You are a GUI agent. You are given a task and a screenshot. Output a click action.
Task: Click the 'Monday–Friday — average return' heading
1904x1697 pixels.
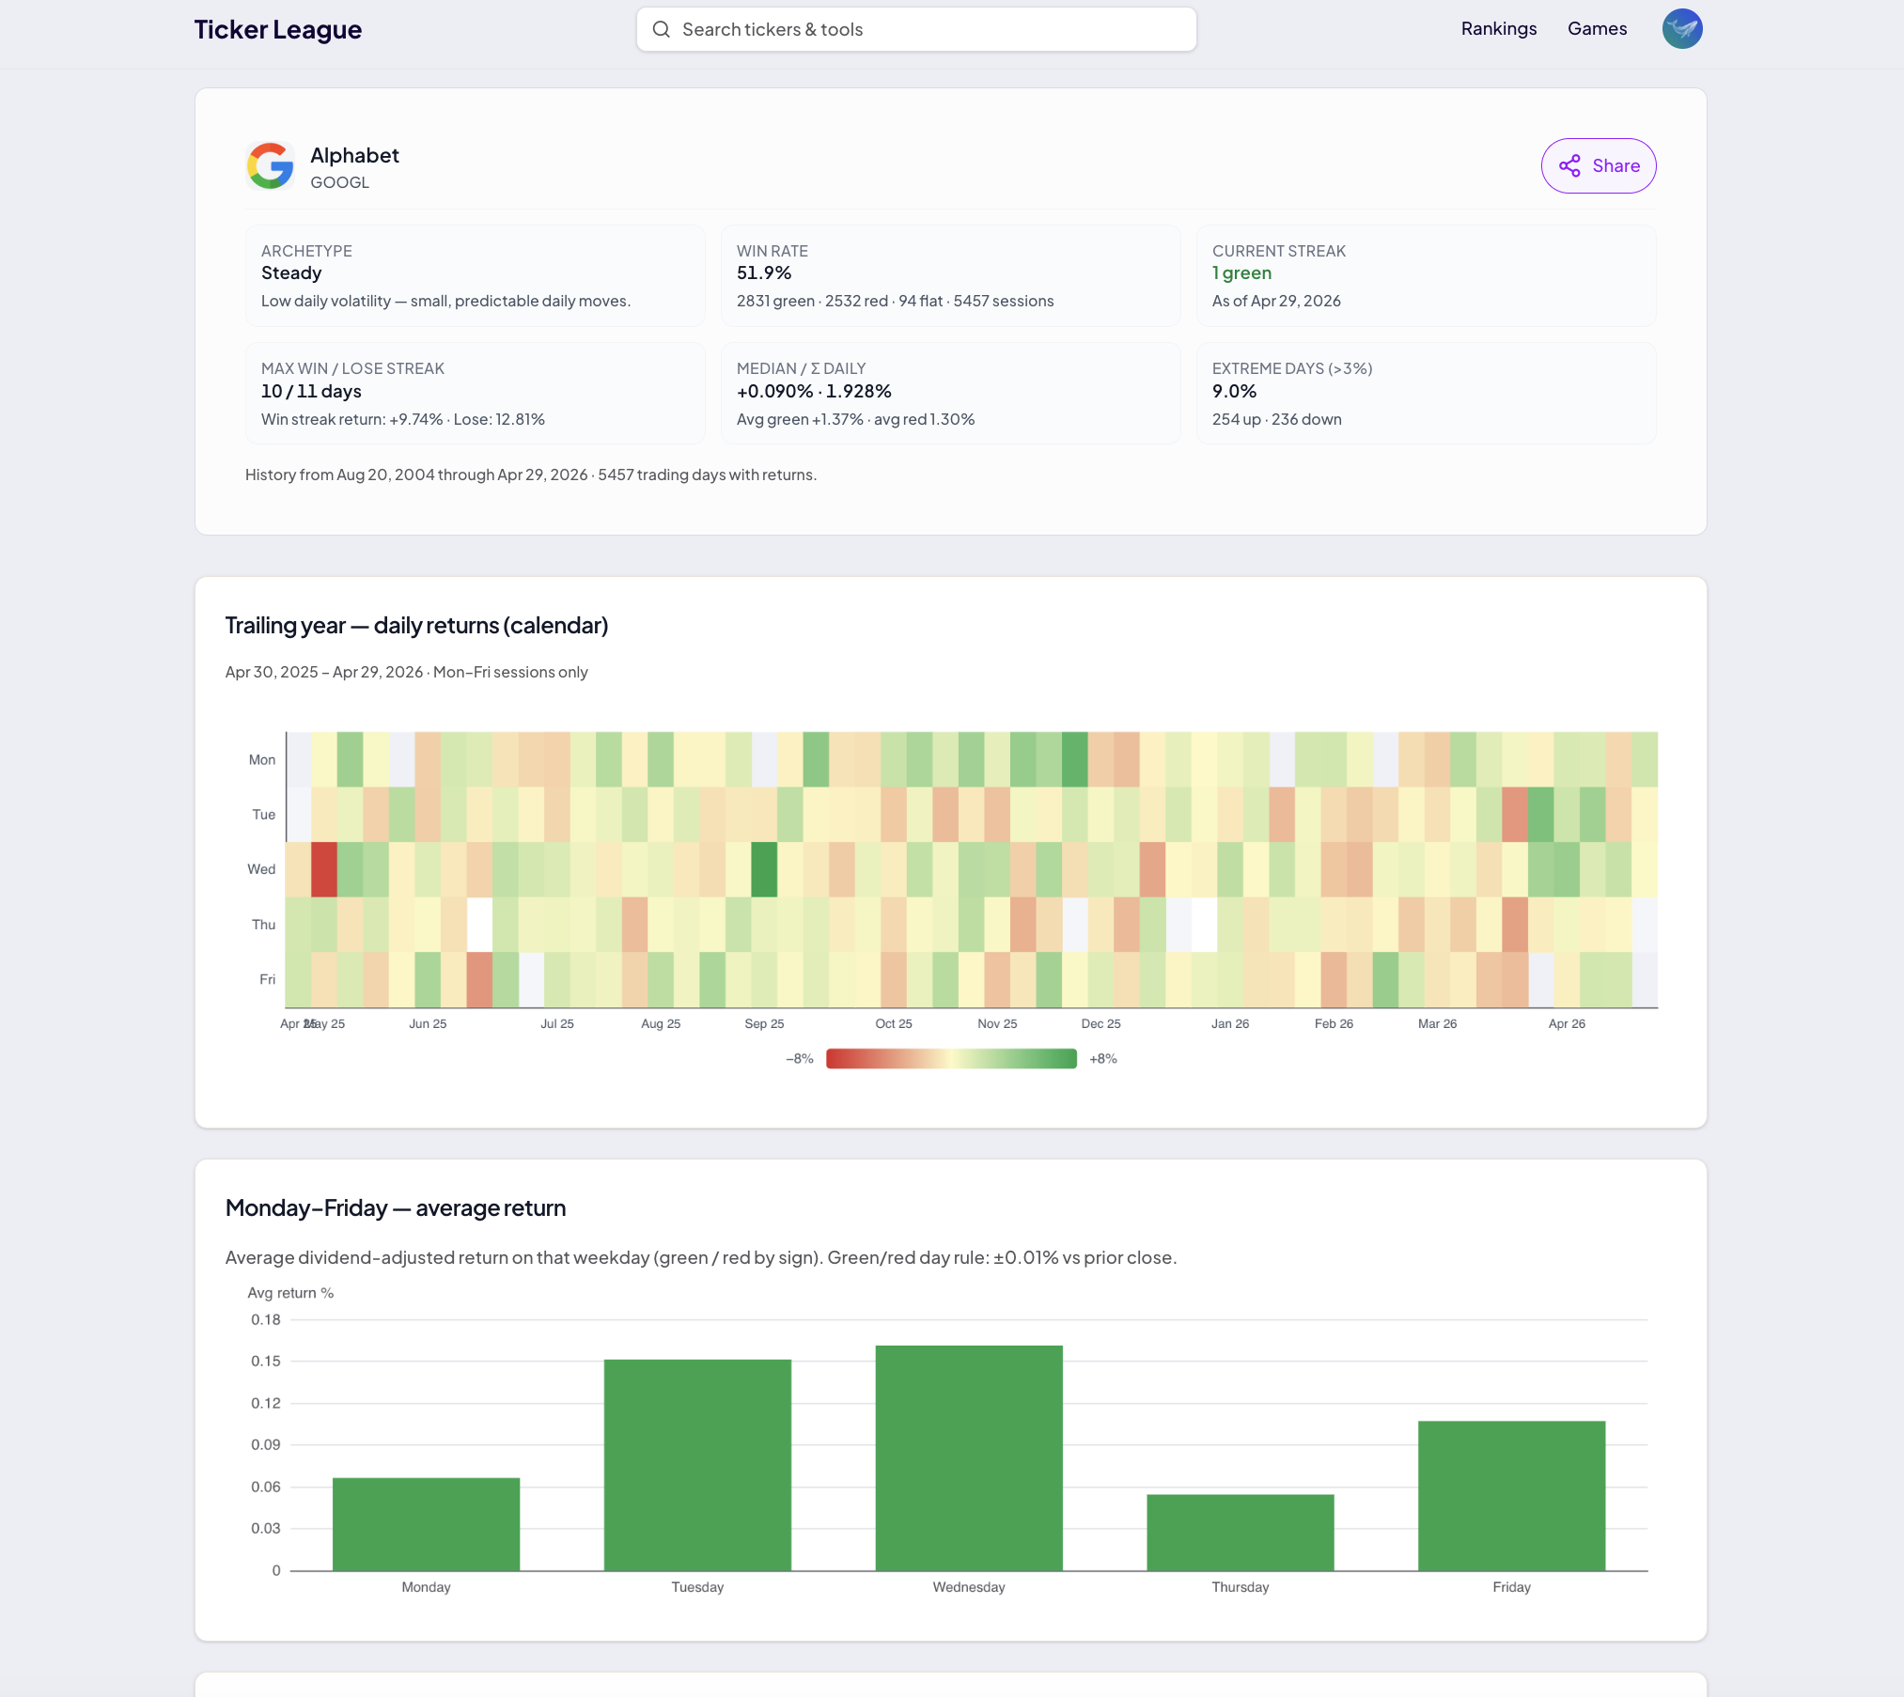click(x=396, y=1208)
